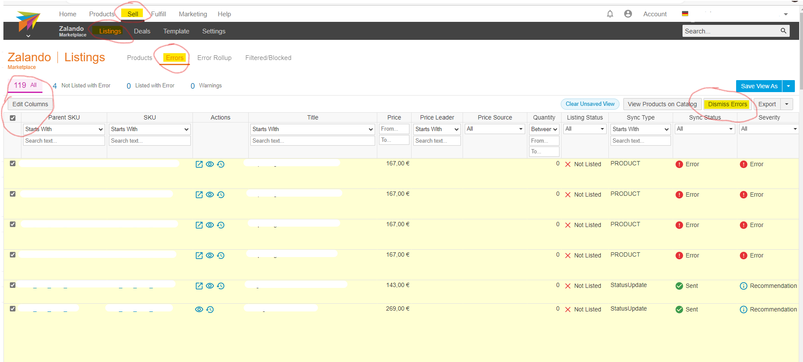803x362 pixels.
Task: Click eye icon in fourth product row
Action: click(210, 255)
